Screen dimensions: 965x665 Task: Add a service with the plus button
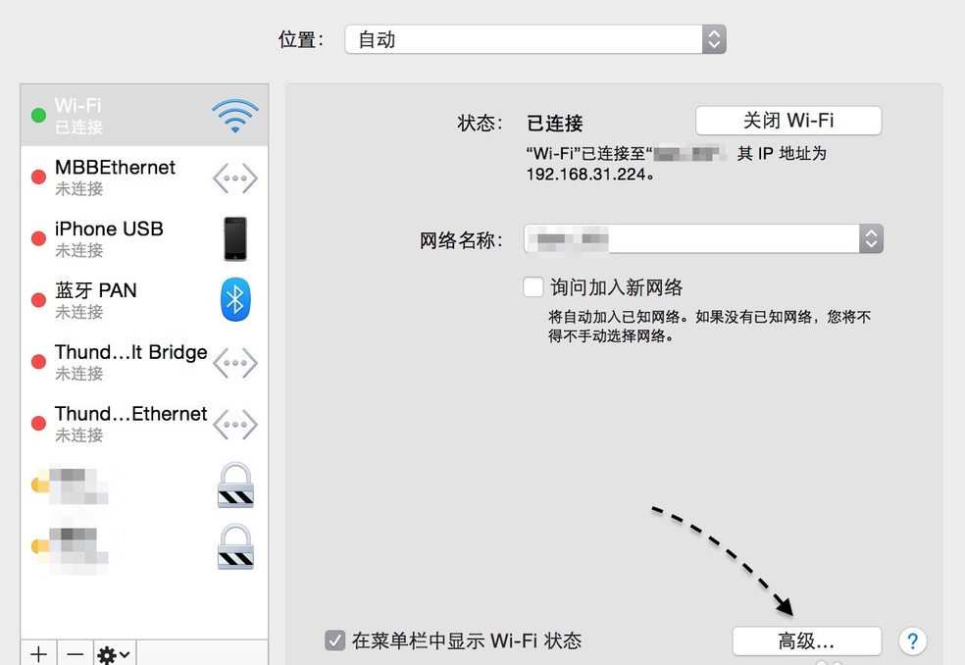pyautogui.click(x=38, y=653)
